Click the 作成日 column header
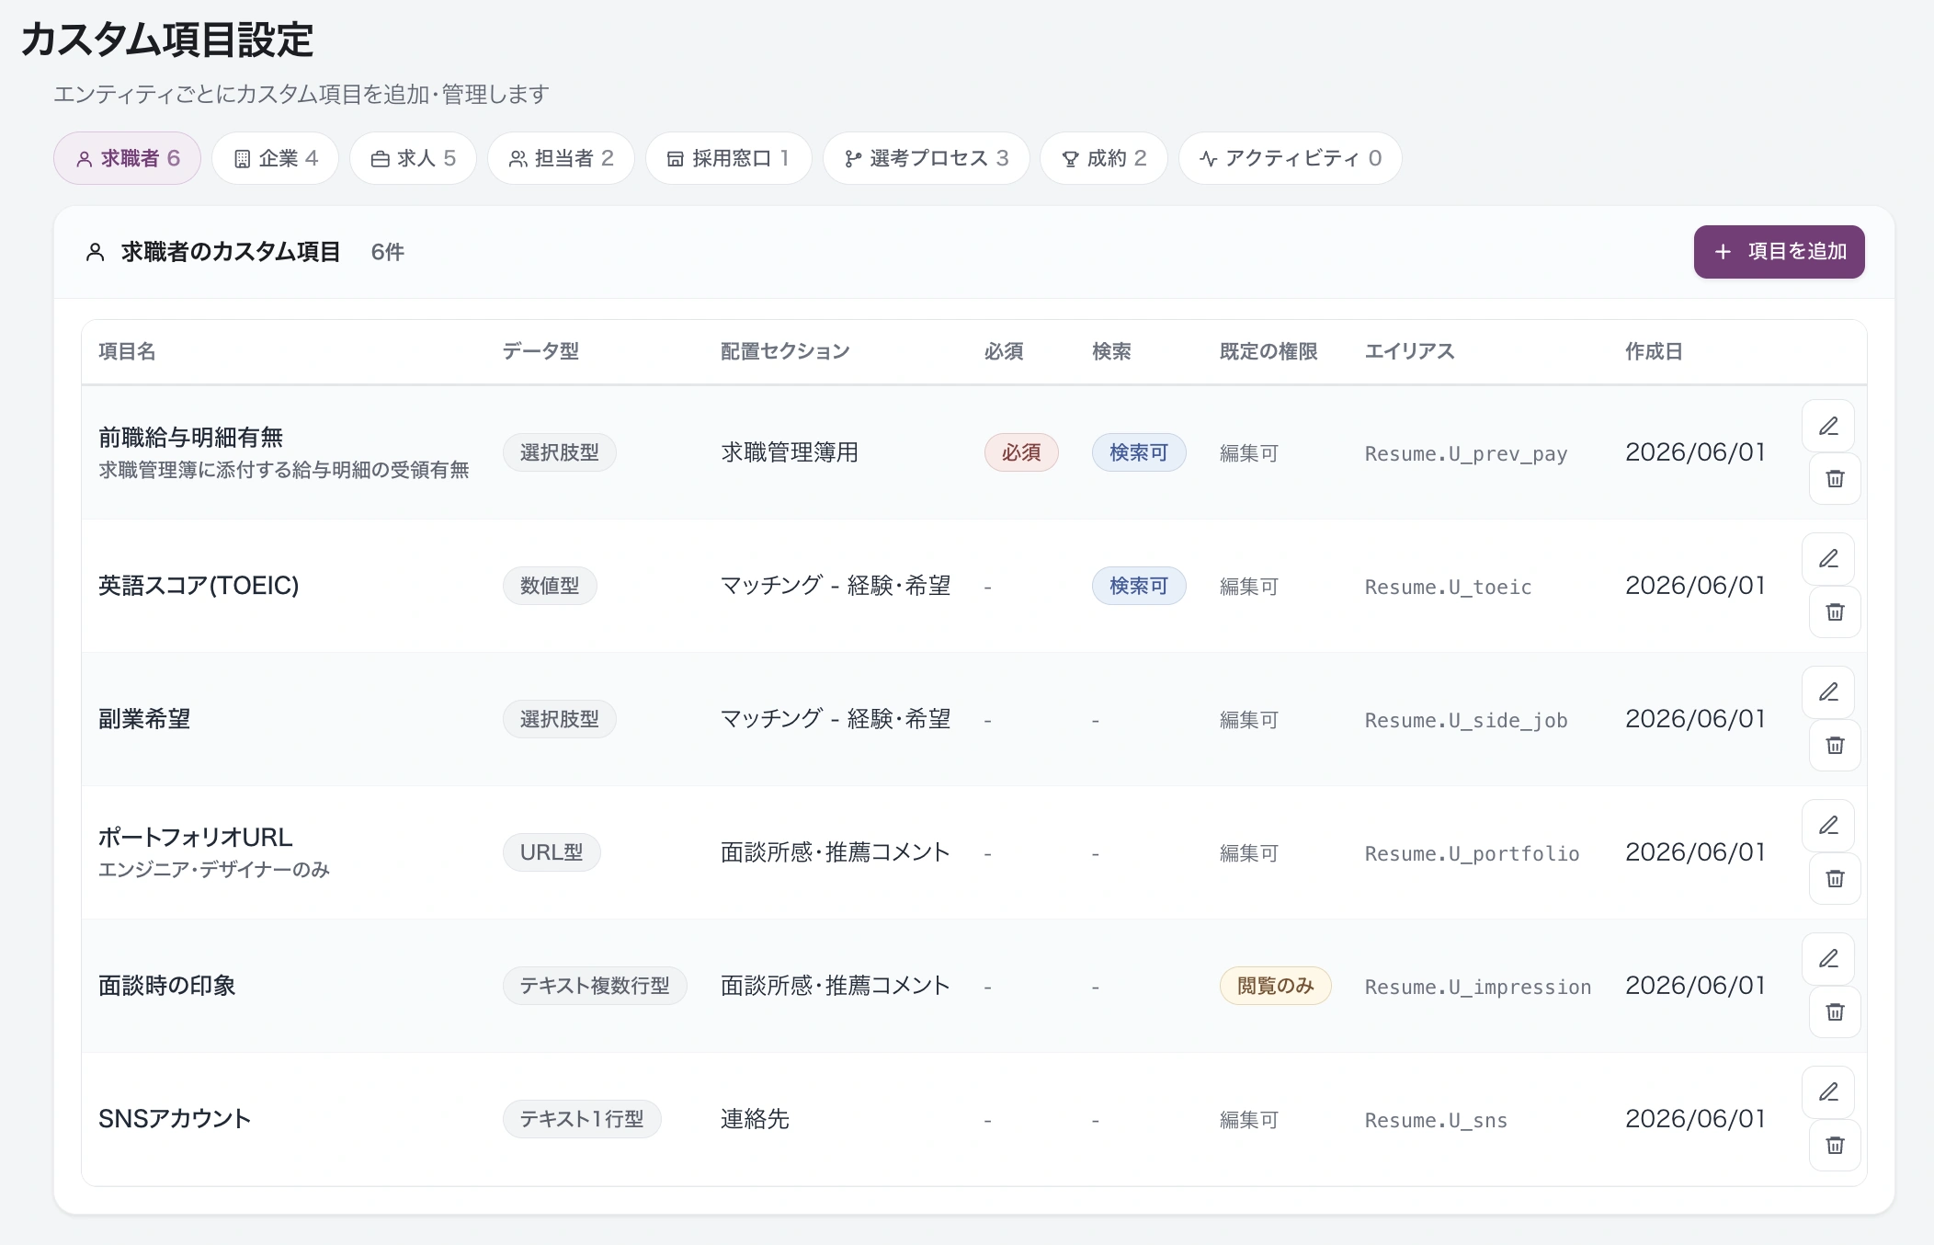The width and height of the screenshot is (1934, 1245). click(x=1654, y=351)
